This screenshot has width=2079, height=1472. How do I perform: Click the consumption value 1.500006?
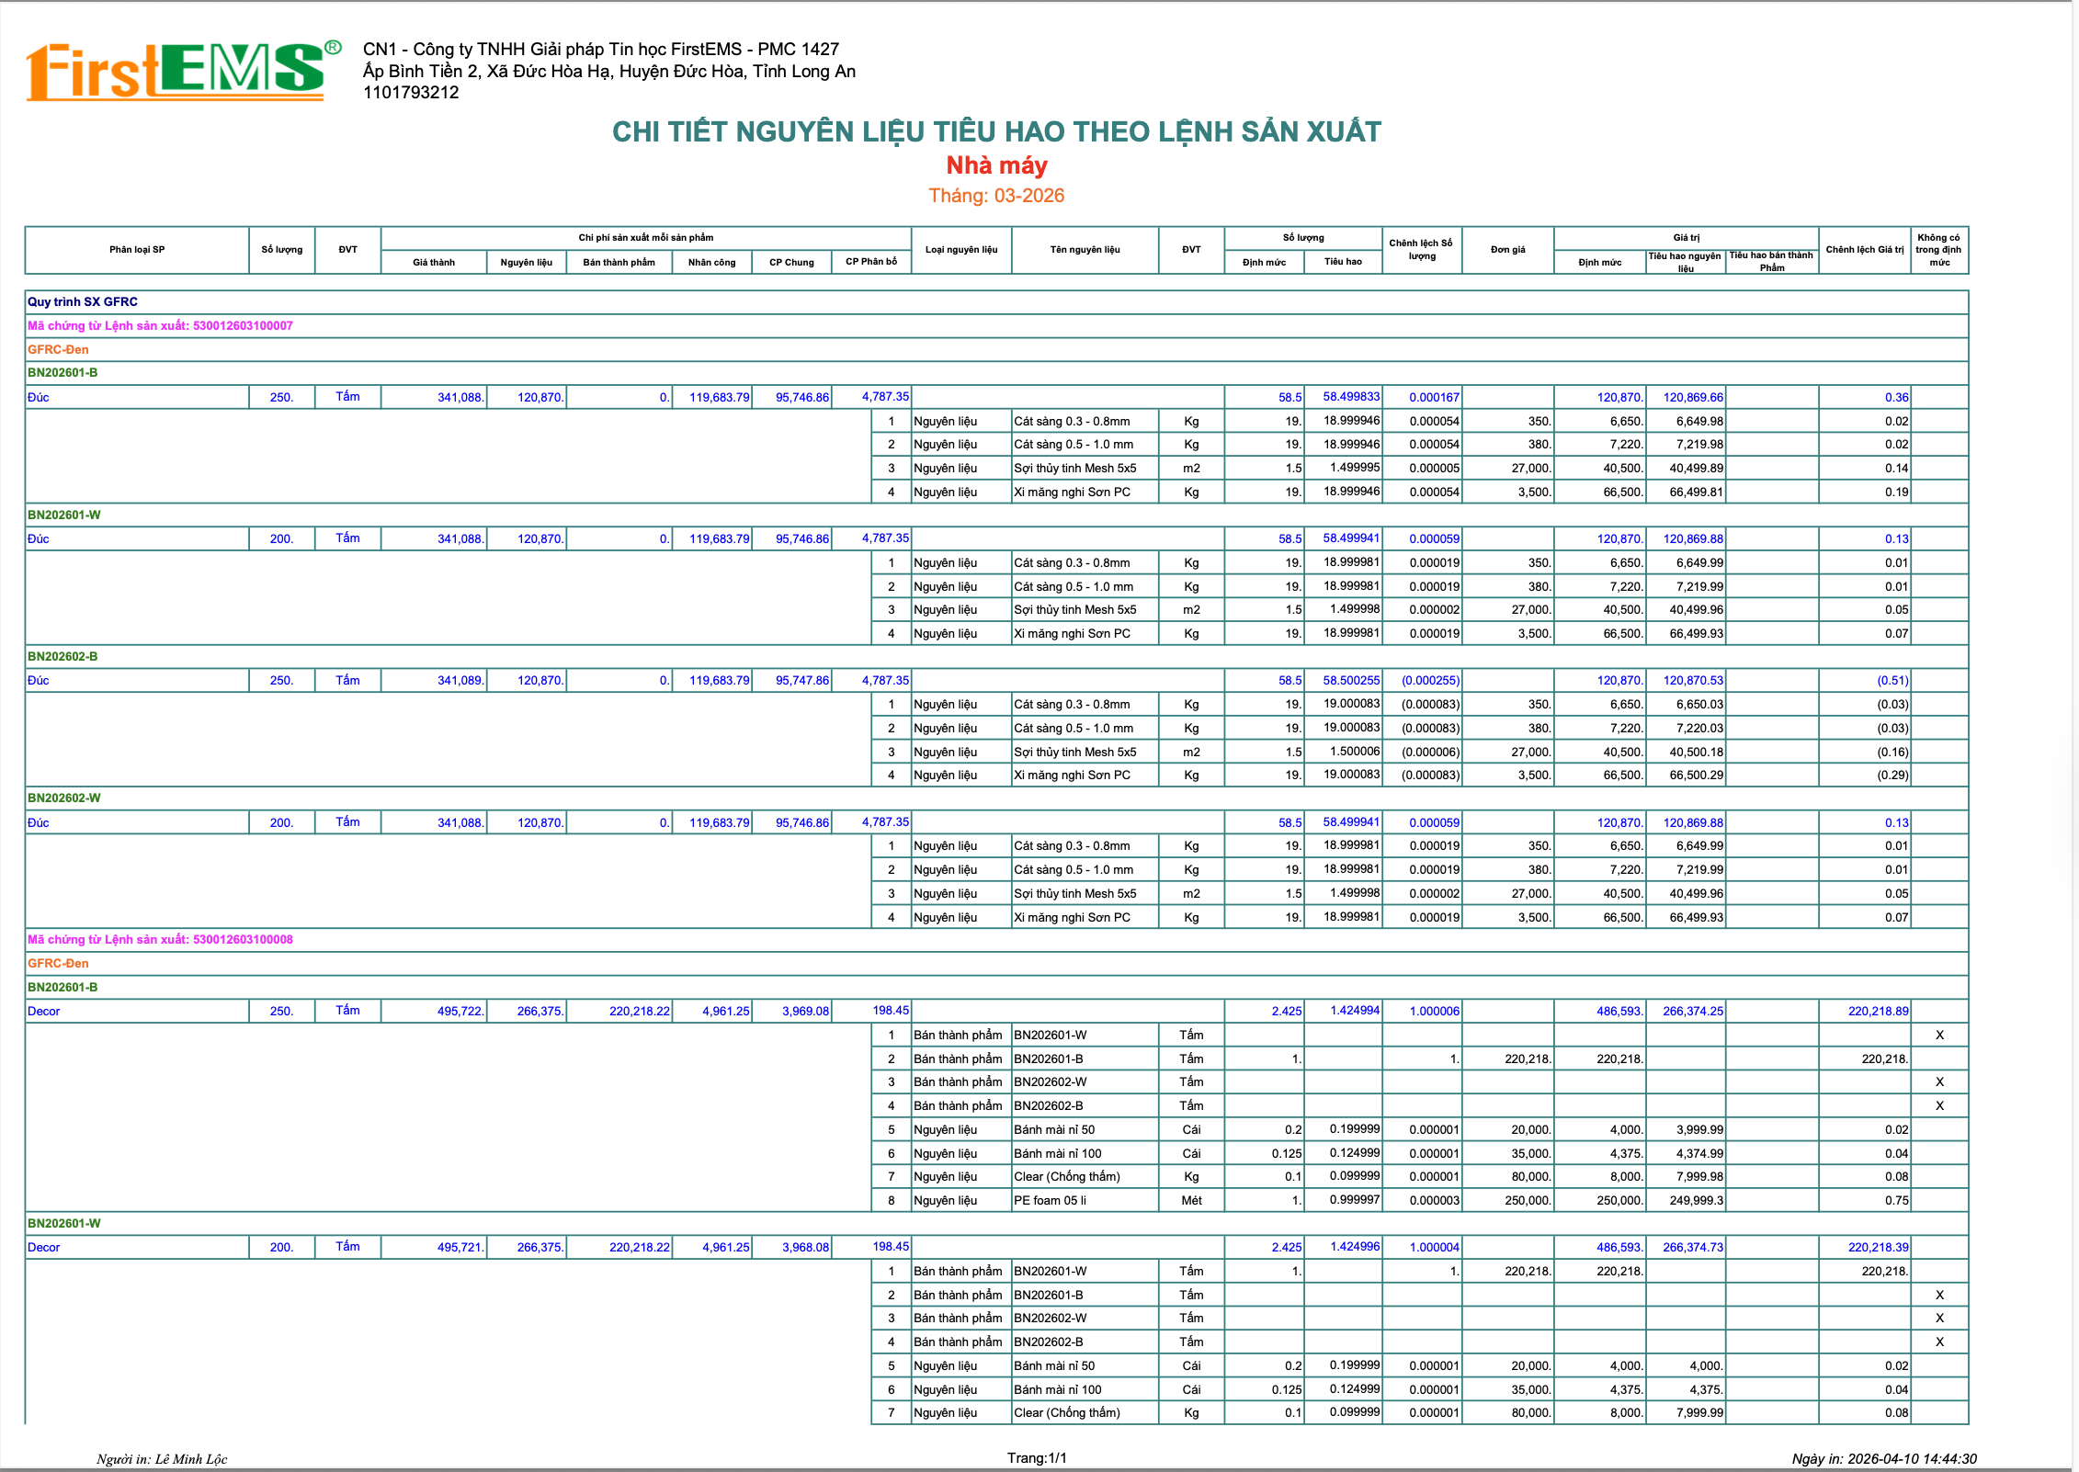(1355, 752)
